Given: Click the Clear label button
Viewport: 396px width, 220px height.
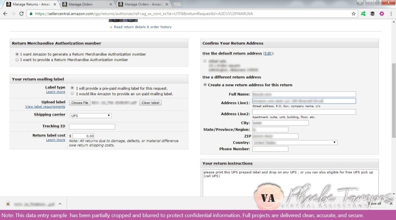Looking at the screenshot, I should tap(150, 103).
